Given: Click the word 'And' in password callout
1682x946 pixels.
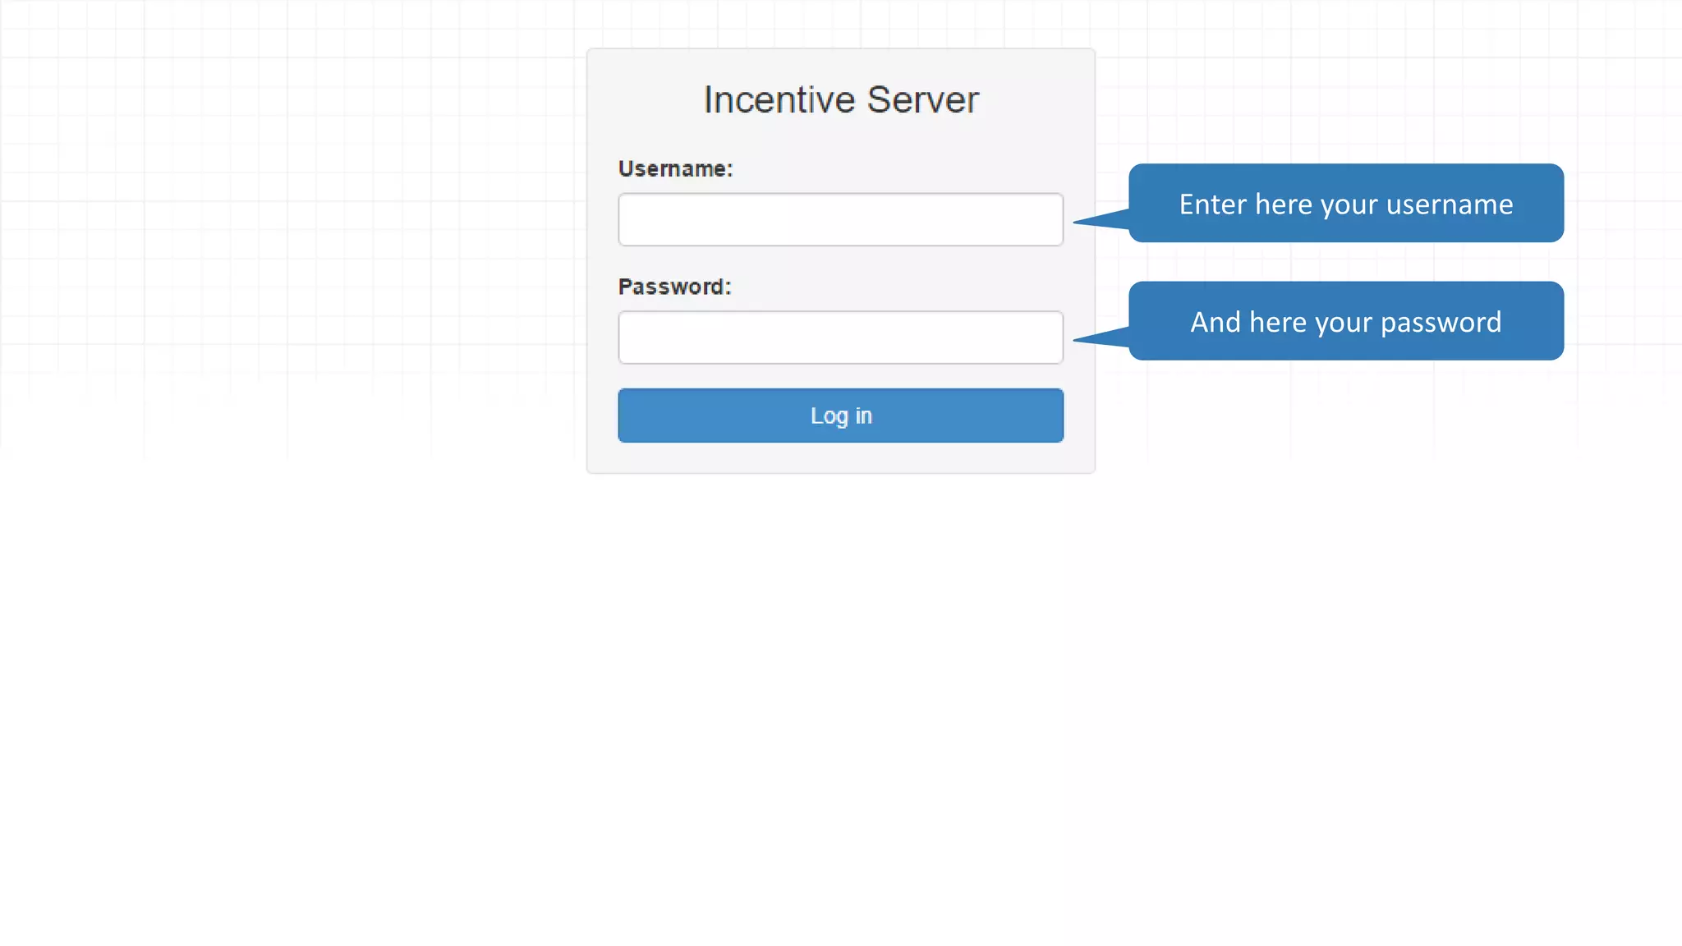Looking at the screenshot, I should [x=1216, y=323].
